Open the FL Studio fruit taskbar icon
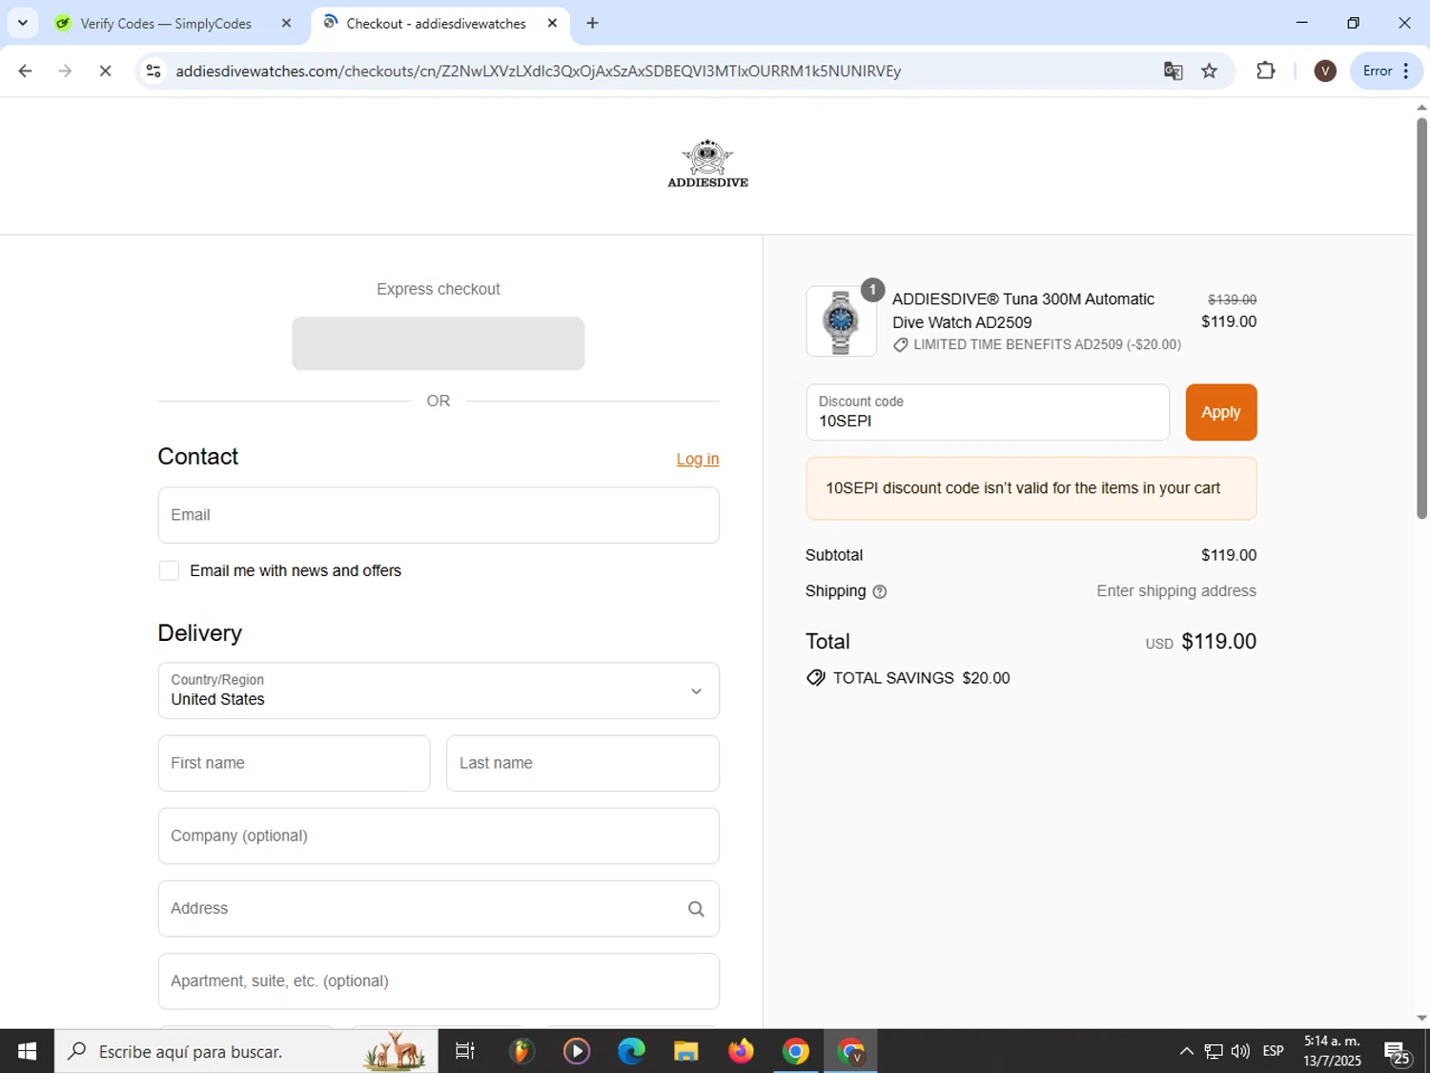 pyautogui.click(x=521, y=1051)
